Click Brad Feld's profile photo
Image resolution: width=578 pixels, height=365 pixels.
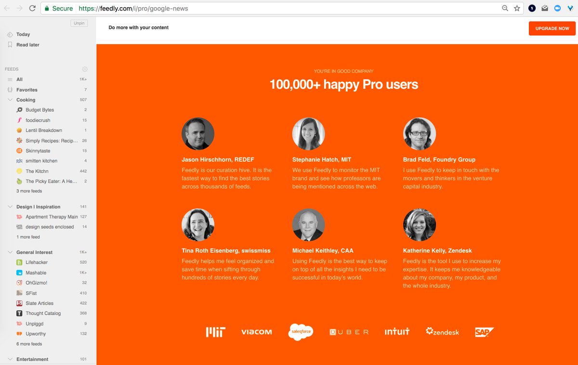click(420, 134)
